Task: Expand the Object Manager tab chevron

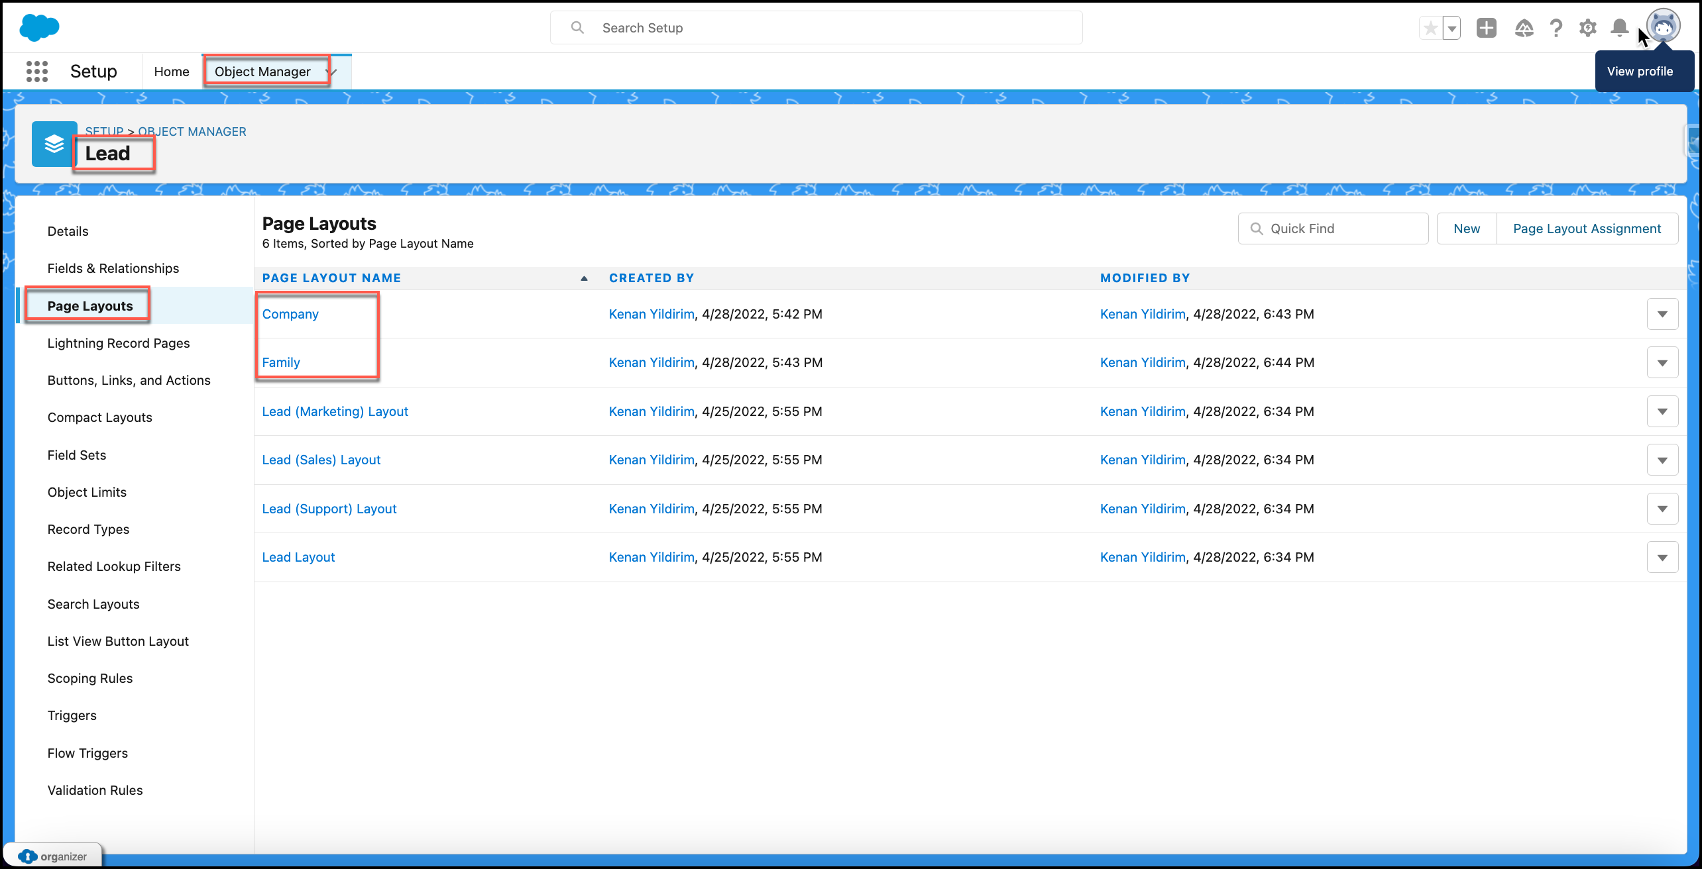Action: 333,72
